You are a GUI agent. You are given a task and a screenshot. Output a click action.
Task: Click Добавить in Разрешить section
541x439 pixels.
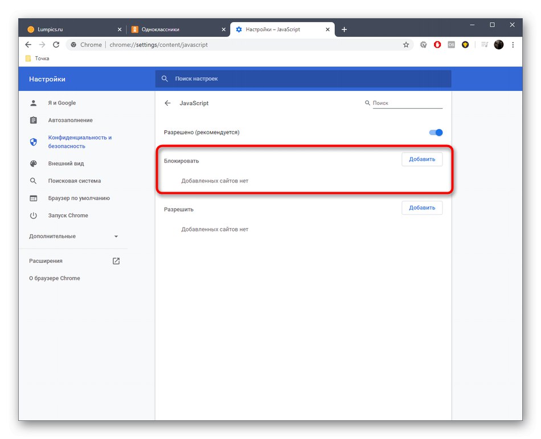pyautogui.click(x=422, y=208)
